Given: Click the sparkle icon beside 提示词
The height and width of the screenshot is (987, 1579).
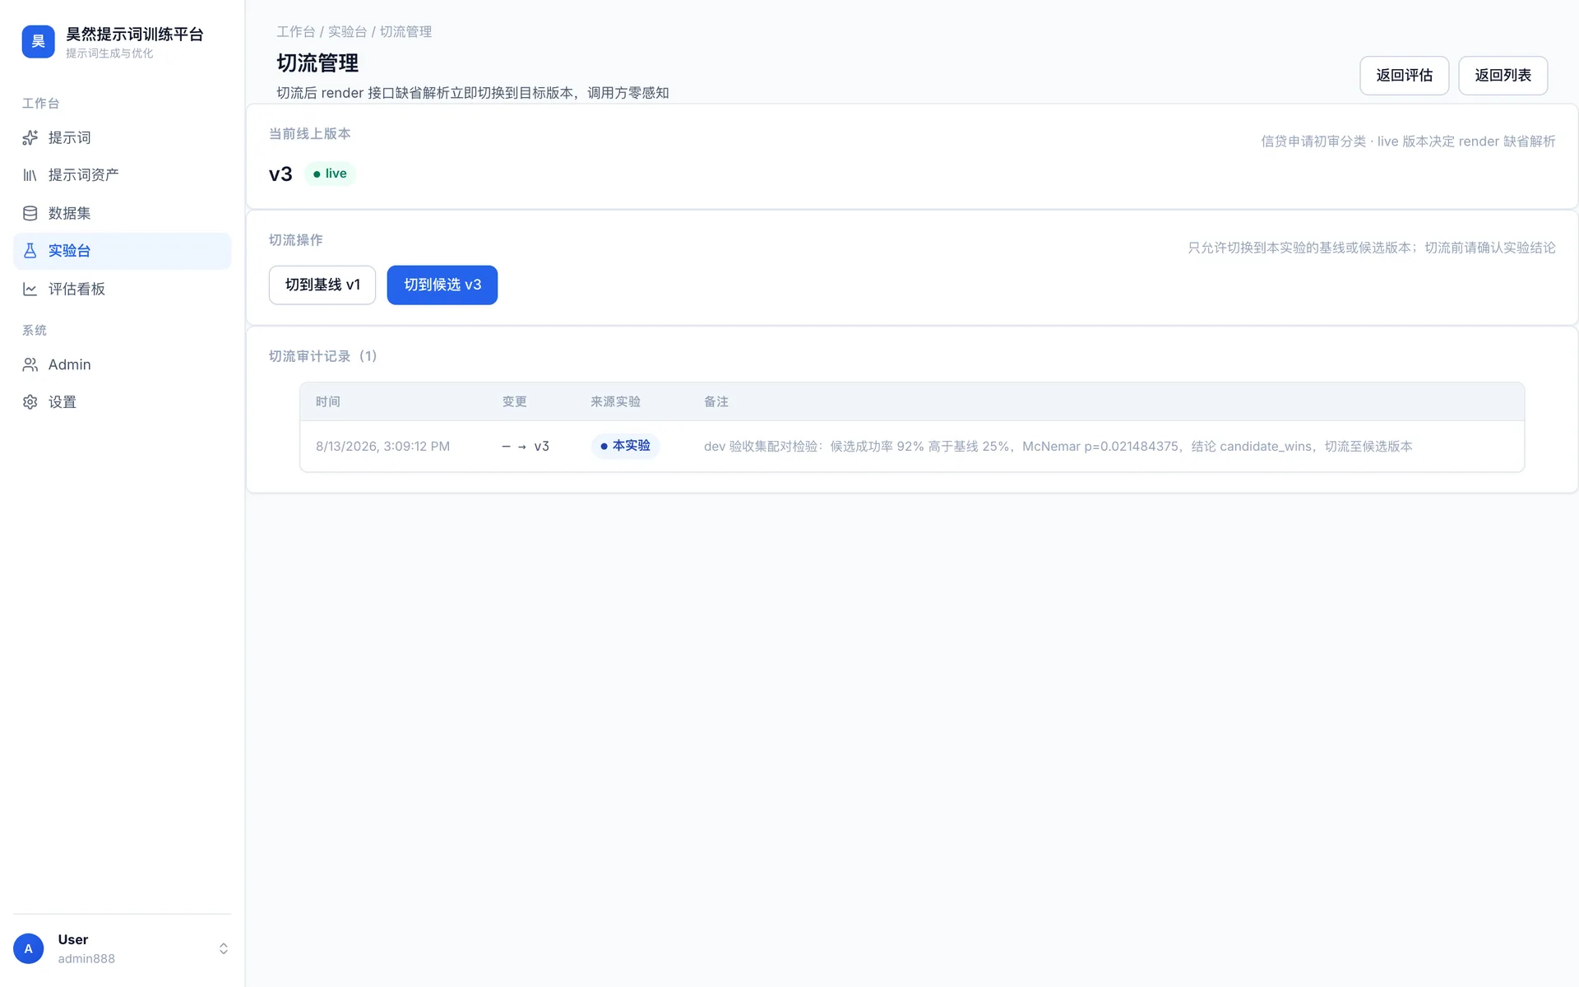Looking at the screenshot, I should coord(30,137).
